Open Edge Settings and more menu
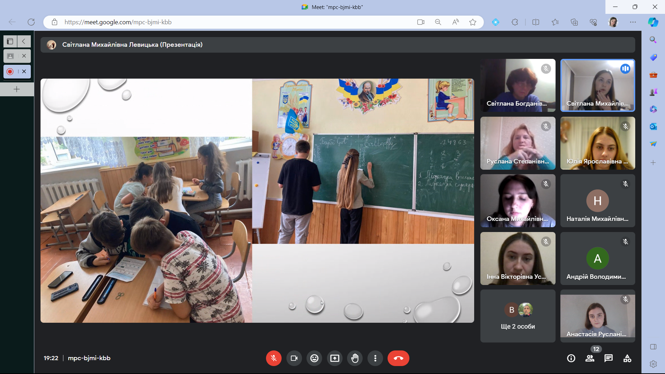This screenshot has height=374, width=665. [x=633, y=22]
